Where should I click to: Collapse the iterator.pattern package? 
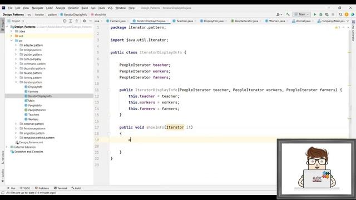coord(16,82)
